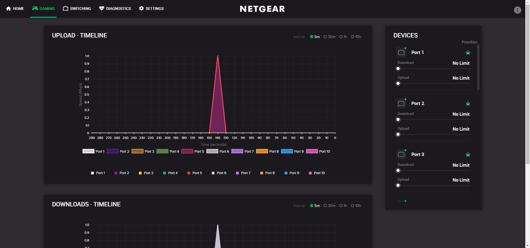Click gray Port 6 marker in lower legend
530x248 pixels.
coord(213,173)
